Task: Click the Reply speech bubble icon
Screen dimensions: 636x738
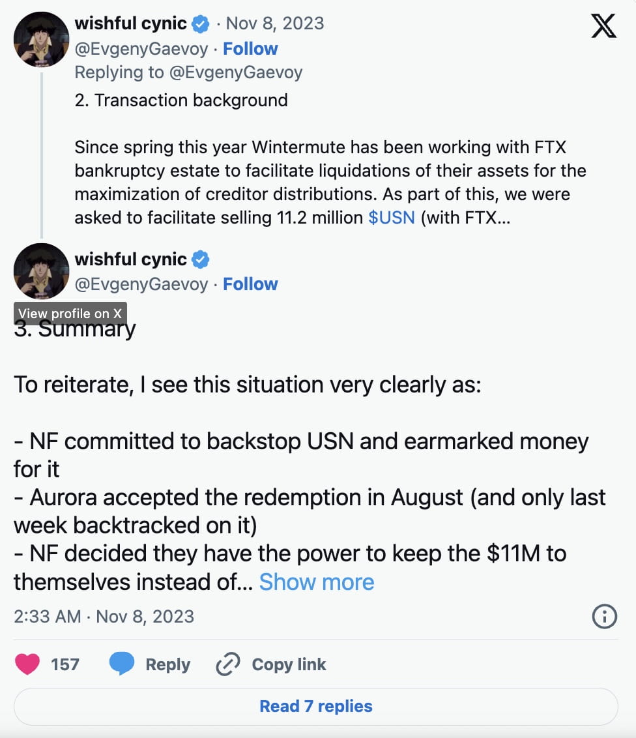Action: (x=123, y=663)
